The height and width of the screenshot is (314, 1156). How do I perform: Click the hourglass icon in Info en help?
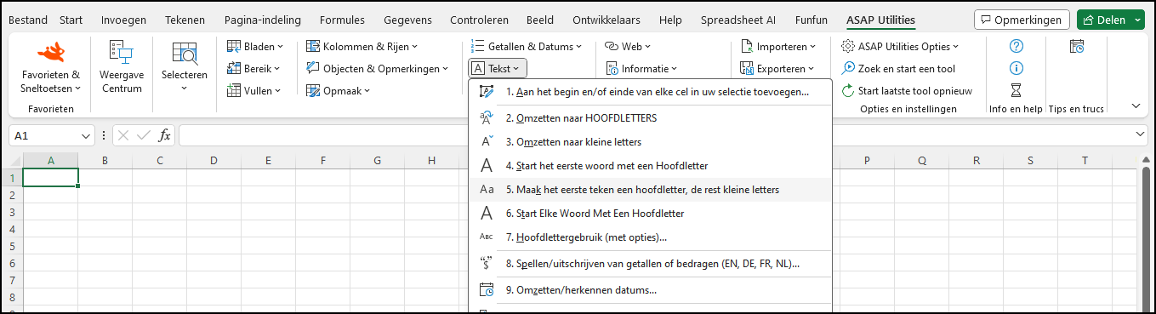(x=1016, y=90)
